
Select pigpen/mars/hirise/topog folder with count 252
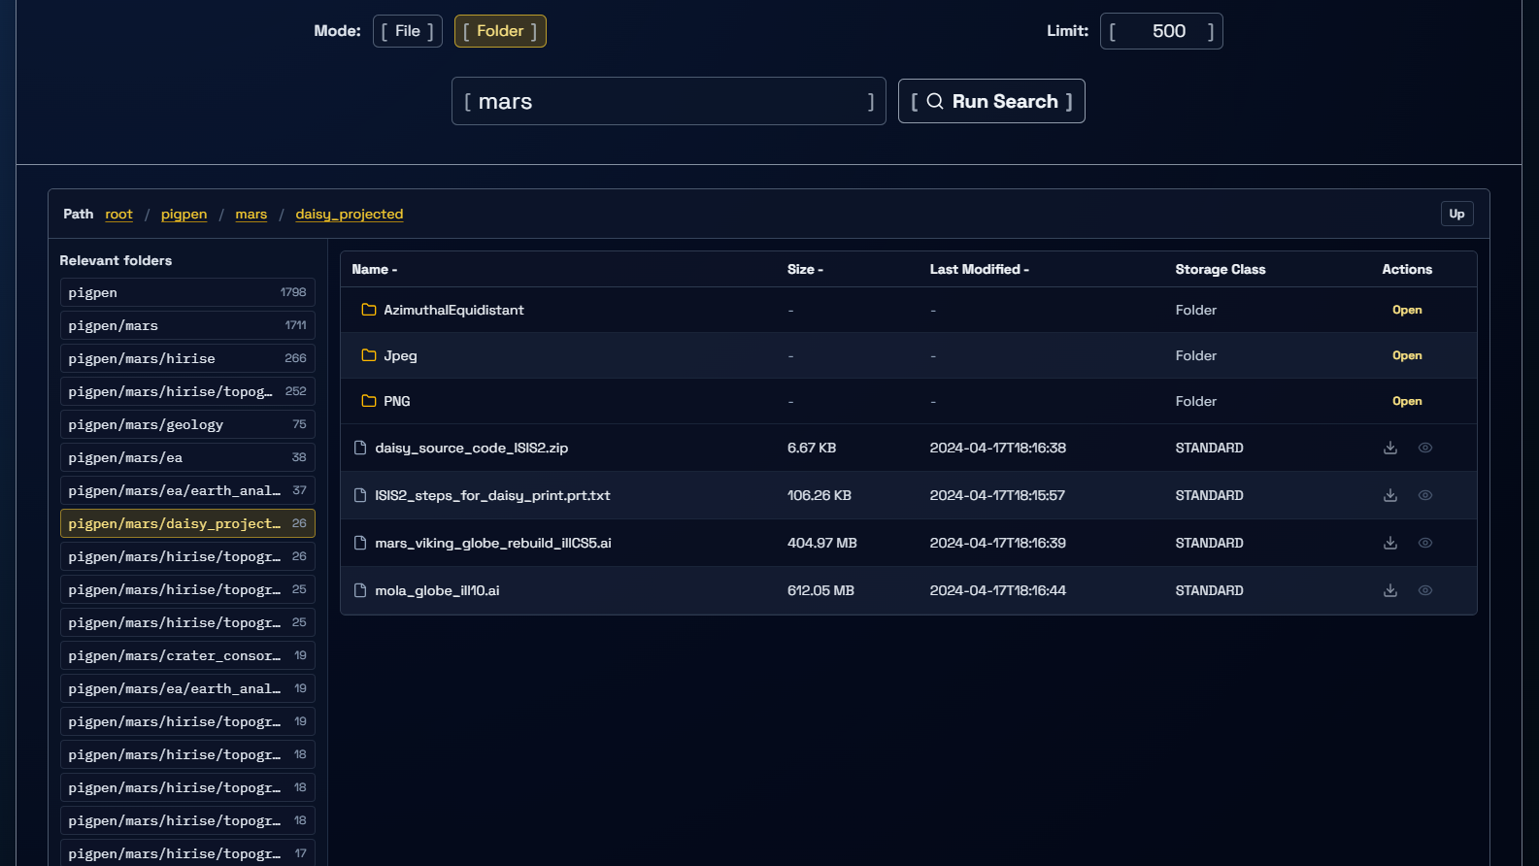187,391
